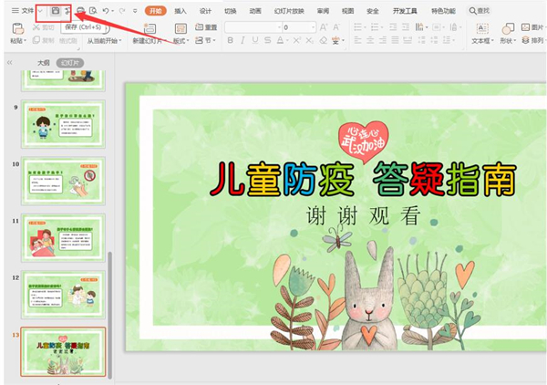Expand the font size combo box
This screenshot has width=547, height=385.
313,27
